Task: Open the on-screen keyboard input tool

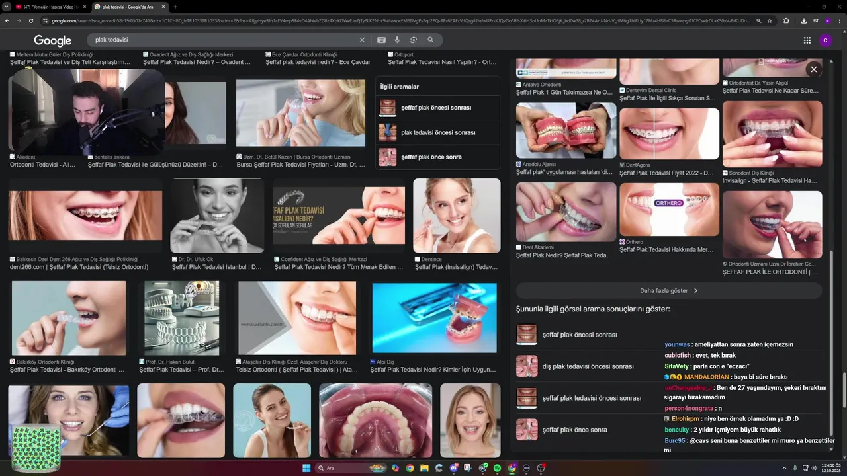Action: 381,40
